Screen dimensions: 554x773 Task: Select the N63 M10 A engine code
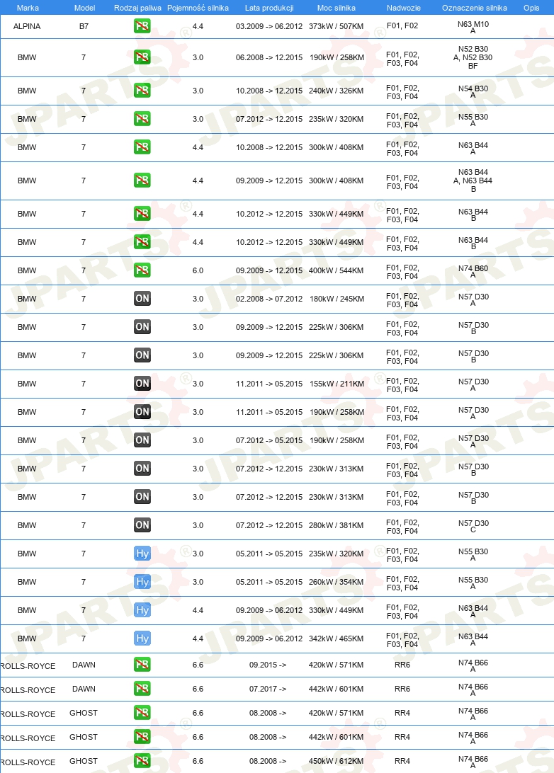click(x=473, y=27)
